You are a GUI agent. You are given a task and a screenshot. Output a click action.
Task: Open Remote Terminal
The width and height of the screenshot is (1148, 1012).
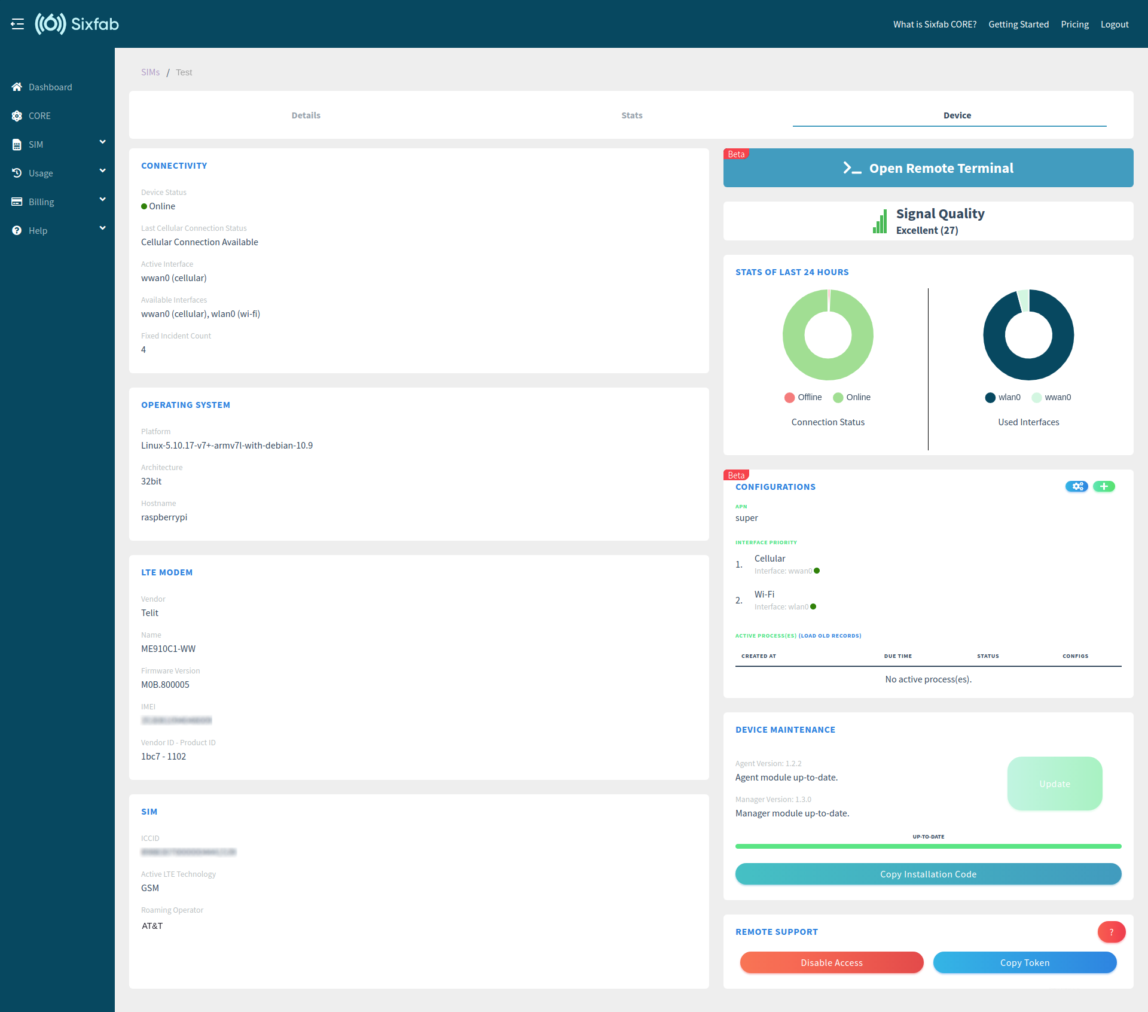928,168
